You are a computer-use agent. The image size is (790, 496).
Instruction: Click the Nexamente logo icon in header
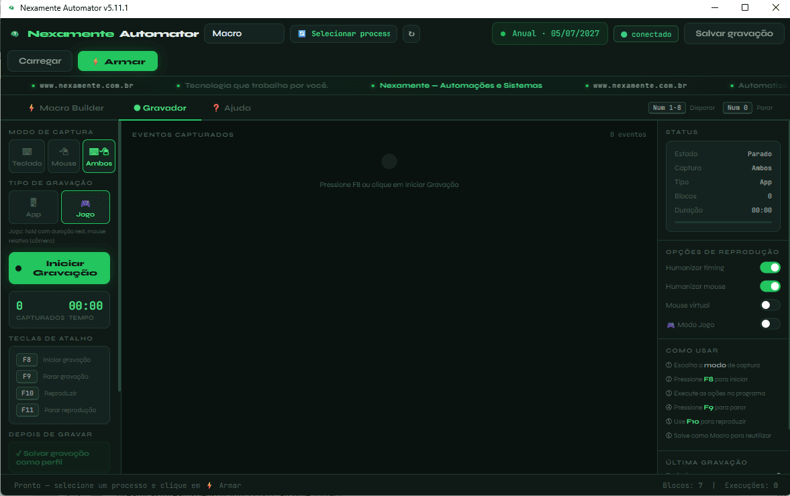point(15,34)
